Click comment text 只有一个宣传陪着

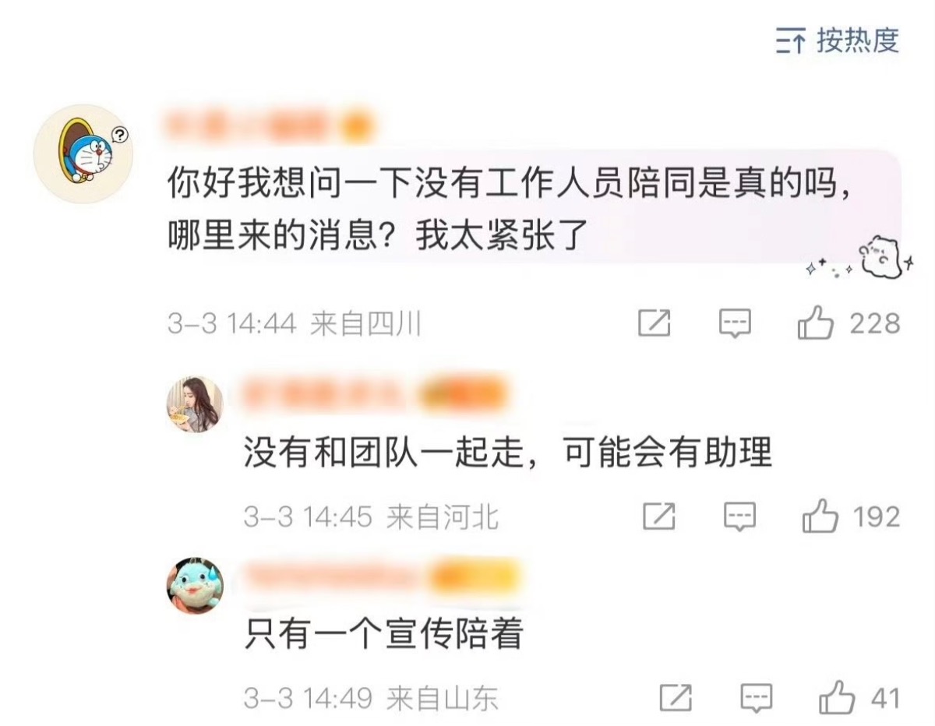(x=383, y=633)
